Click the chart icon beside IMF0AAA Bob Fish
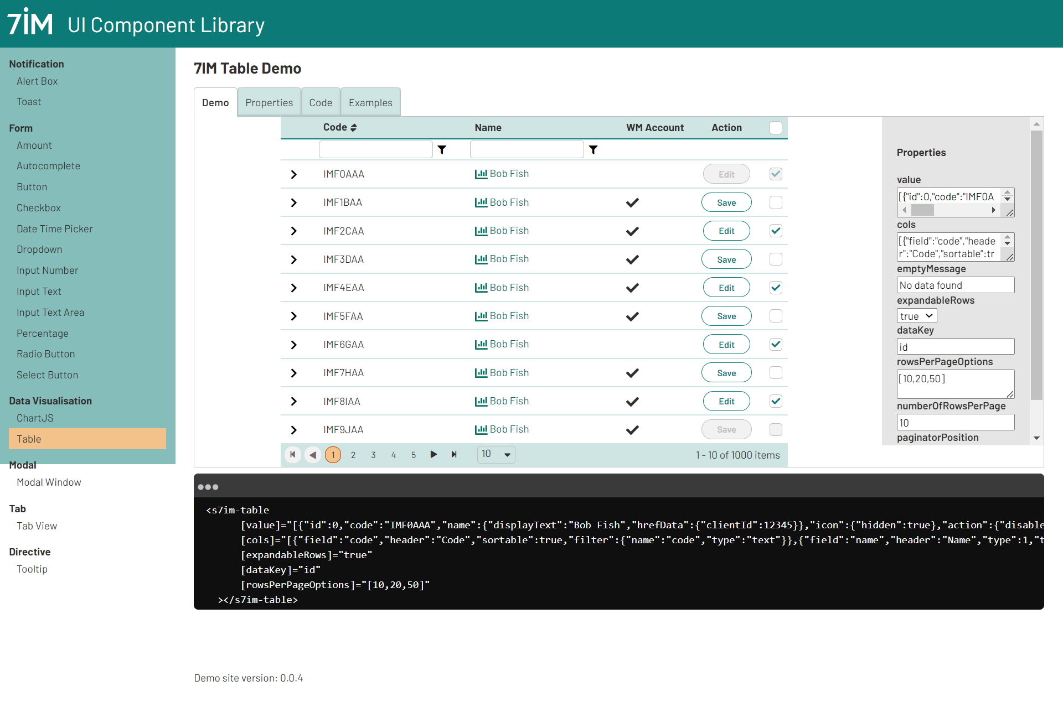This screenshot has width=1063, height=707. (481, 174)
